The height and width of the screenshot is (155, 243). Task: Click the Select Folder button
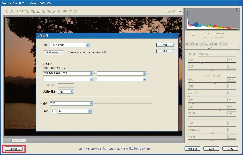coord(53,52)
